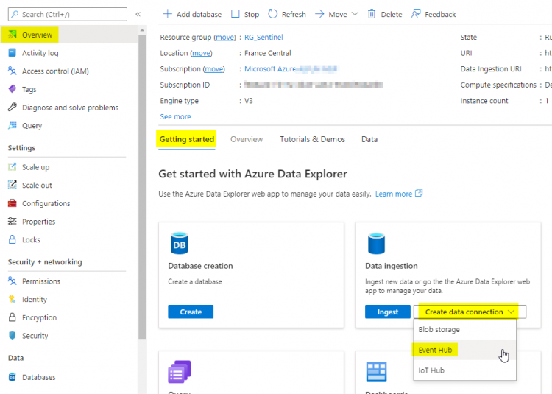Select Event Hub from the dropdown
Image resolution: width=552 pixels, height=394 pixels.
pyautogui.click(x=465, y=350)
